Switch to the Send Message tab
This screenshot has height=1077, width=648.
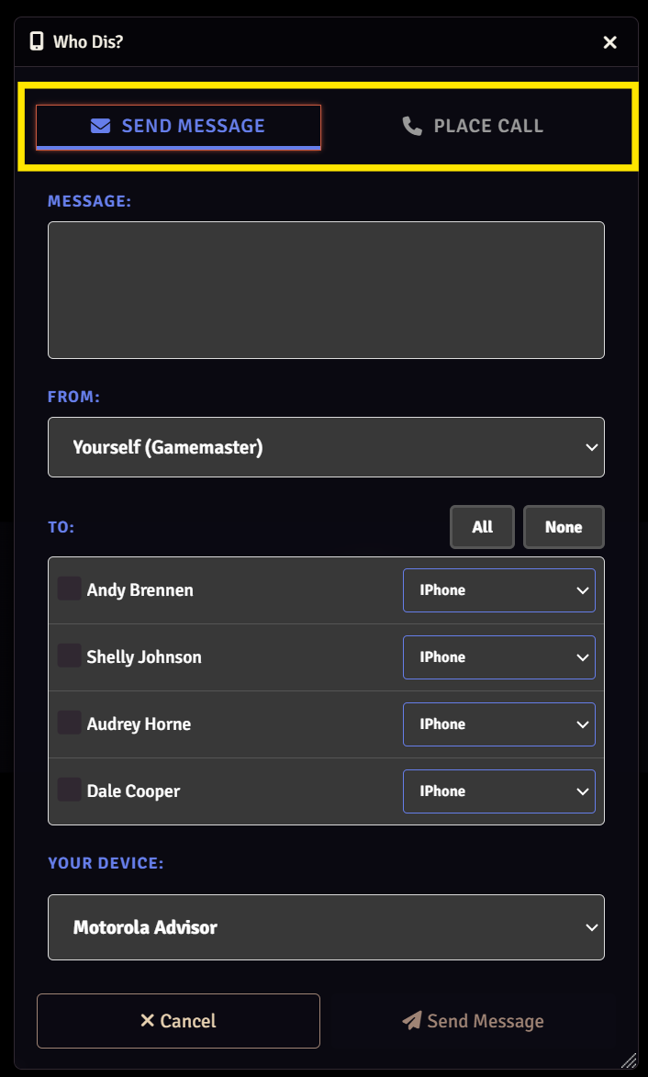click(179, 126)
